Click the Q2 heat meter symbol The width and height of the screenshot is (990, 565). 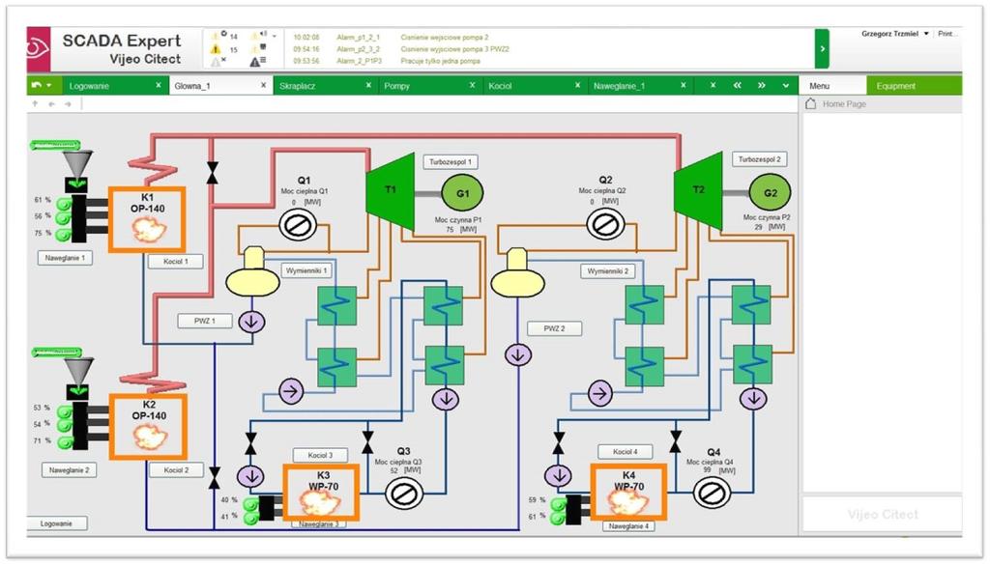[x=605, y=224]
